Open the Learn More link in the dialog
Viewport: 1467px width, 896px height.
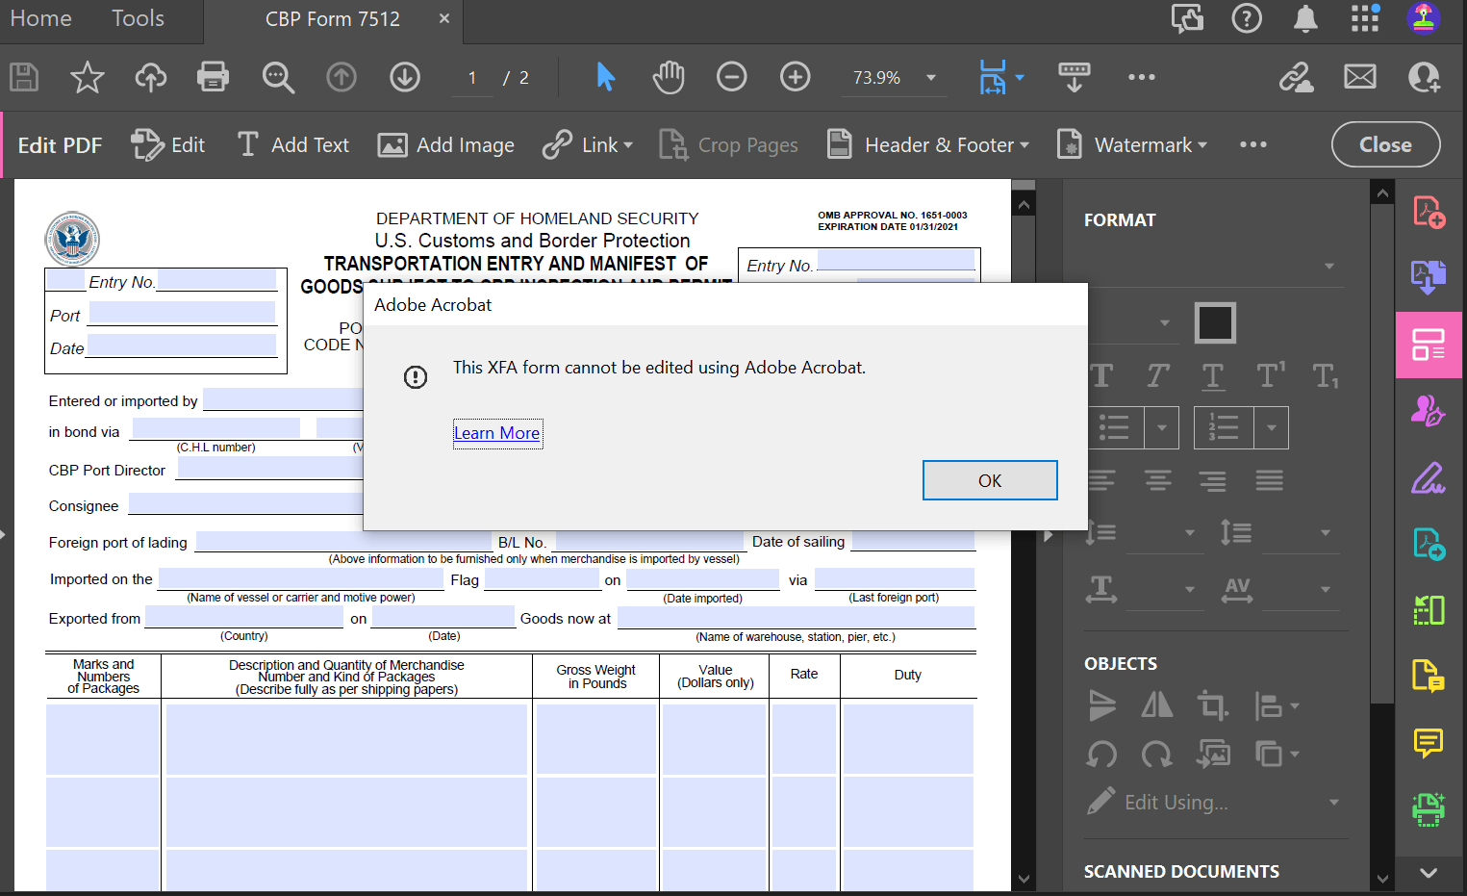[x=497, y=432]
